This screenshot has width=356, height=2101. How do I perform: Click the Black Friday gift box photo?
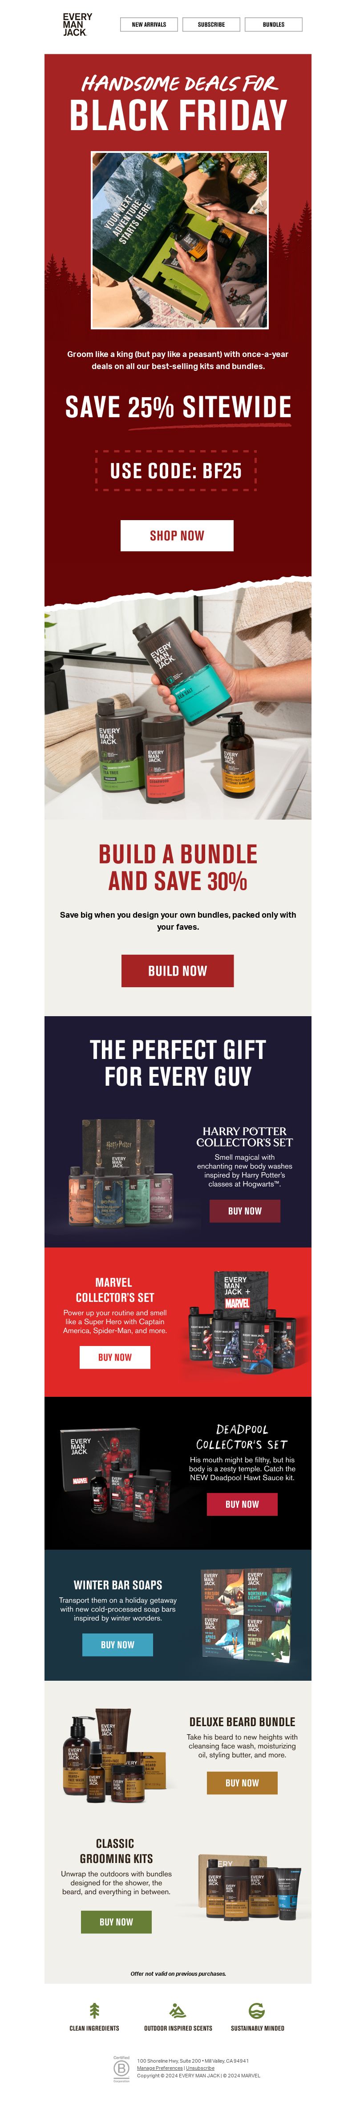point(179,240)
